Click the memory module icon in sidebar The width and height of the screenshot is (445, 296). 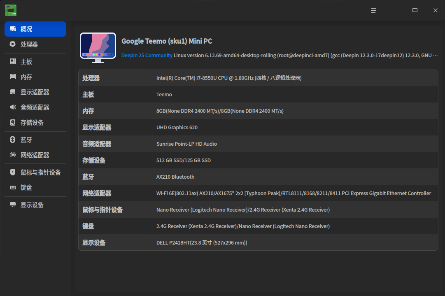13,77
